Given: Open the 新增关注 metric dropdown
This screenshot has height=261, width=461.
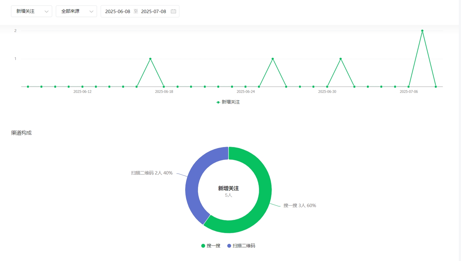Looking at the screenshot, I should (31, 11).
